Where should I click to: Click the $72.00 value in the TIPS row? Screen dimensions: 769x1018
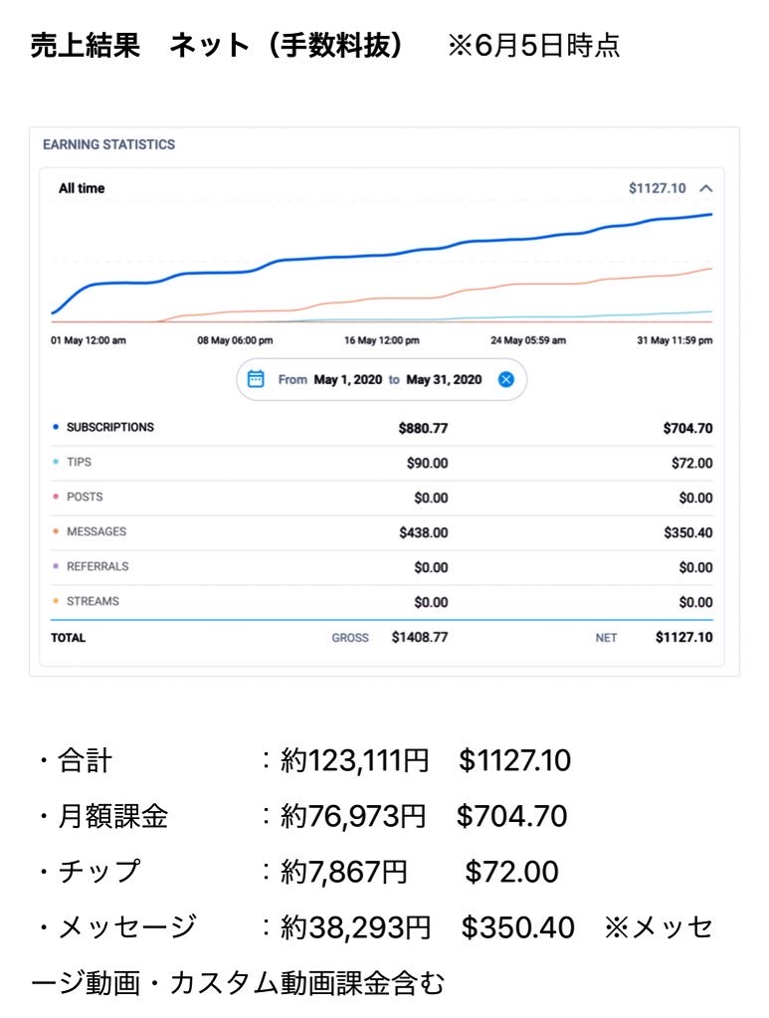(691, 464)
